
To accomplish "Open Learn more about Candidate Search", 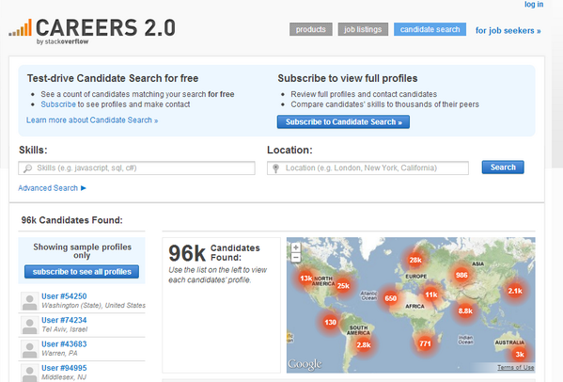I will pos(92,120).
